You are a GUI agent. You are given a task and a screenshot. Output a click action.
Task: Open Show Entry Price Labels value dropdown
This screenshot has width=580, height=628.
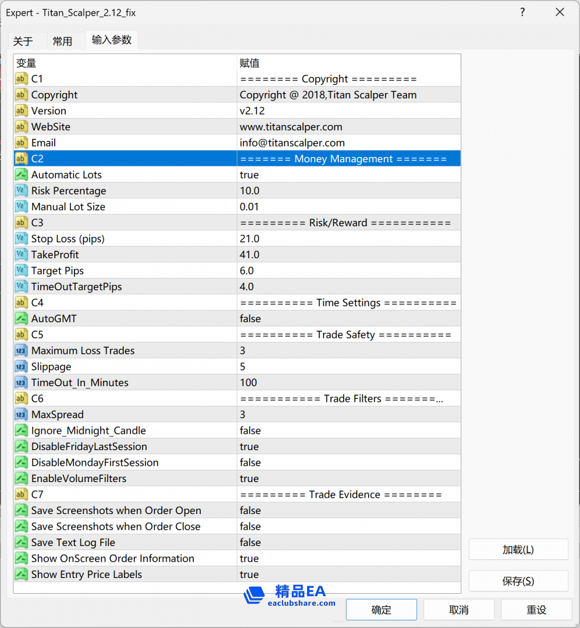348,575
